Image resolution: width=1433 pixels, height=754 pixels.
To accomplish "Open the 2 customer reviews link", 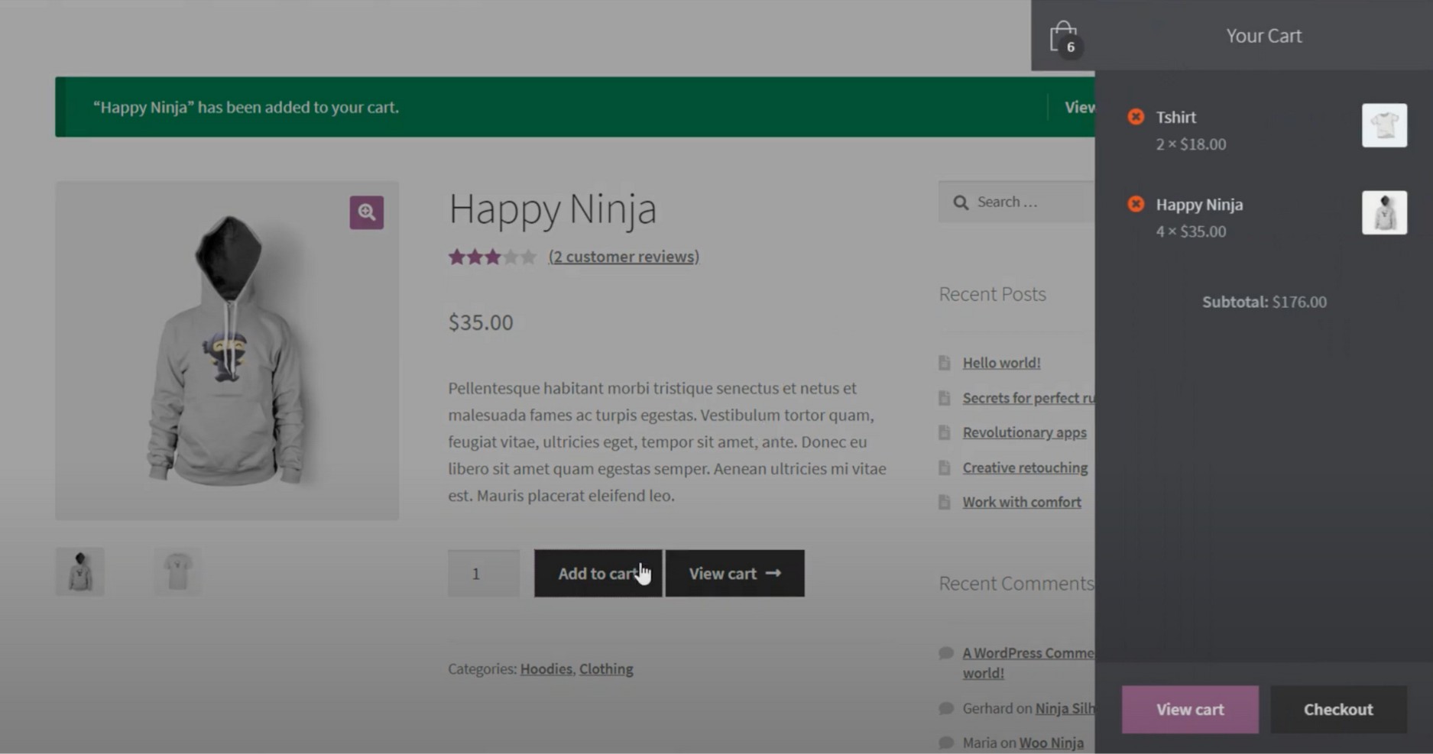I will click(624, 257).
